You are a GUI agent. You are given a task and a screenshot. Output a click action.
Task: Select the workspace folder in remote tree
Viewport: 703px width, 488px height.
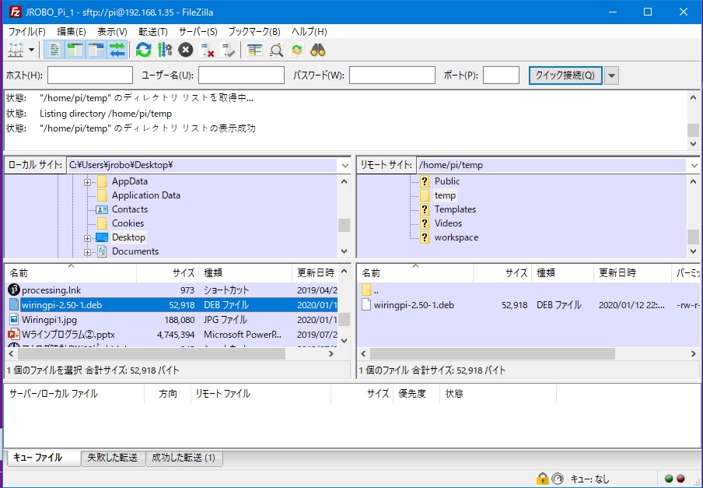(x=456, y=237)
